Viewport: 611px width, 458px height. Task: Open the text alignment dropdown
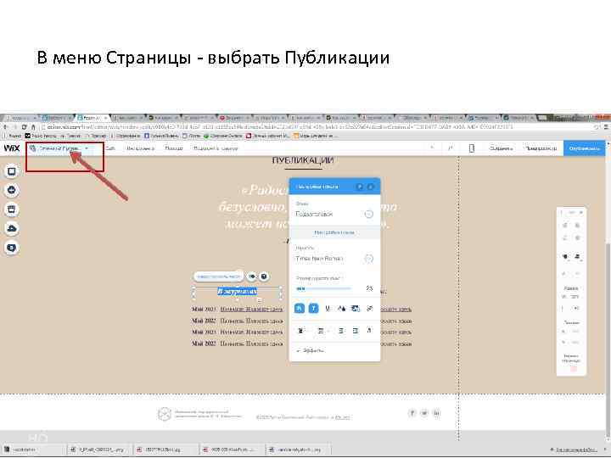click(x=301, y=331)
